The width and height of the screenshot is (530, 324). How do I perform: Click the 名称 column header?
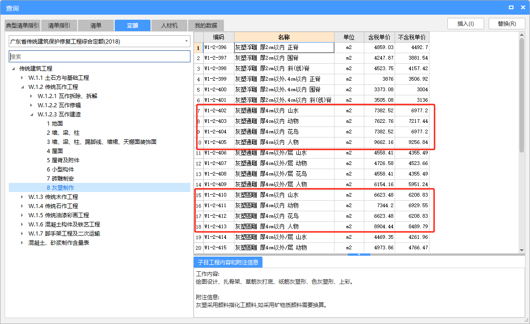[284, 37]
